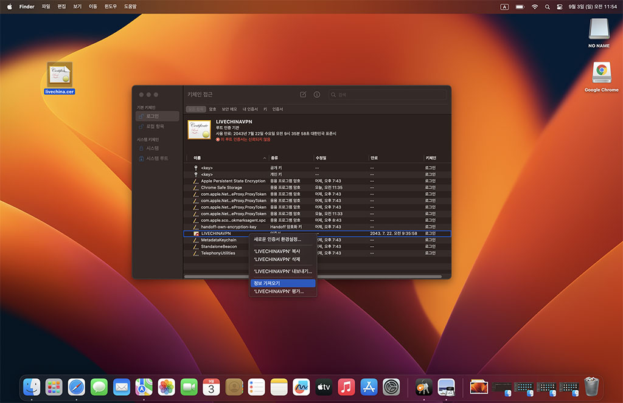Screen dimensions: 623x403
Task: Sort list by 만료 column header
Action: 396,158
